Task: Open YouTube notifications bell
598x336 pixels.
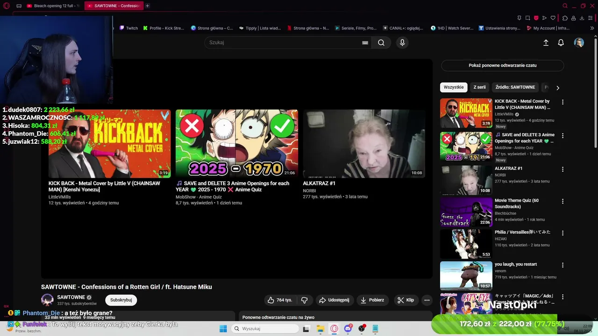Action: point(561,42)
